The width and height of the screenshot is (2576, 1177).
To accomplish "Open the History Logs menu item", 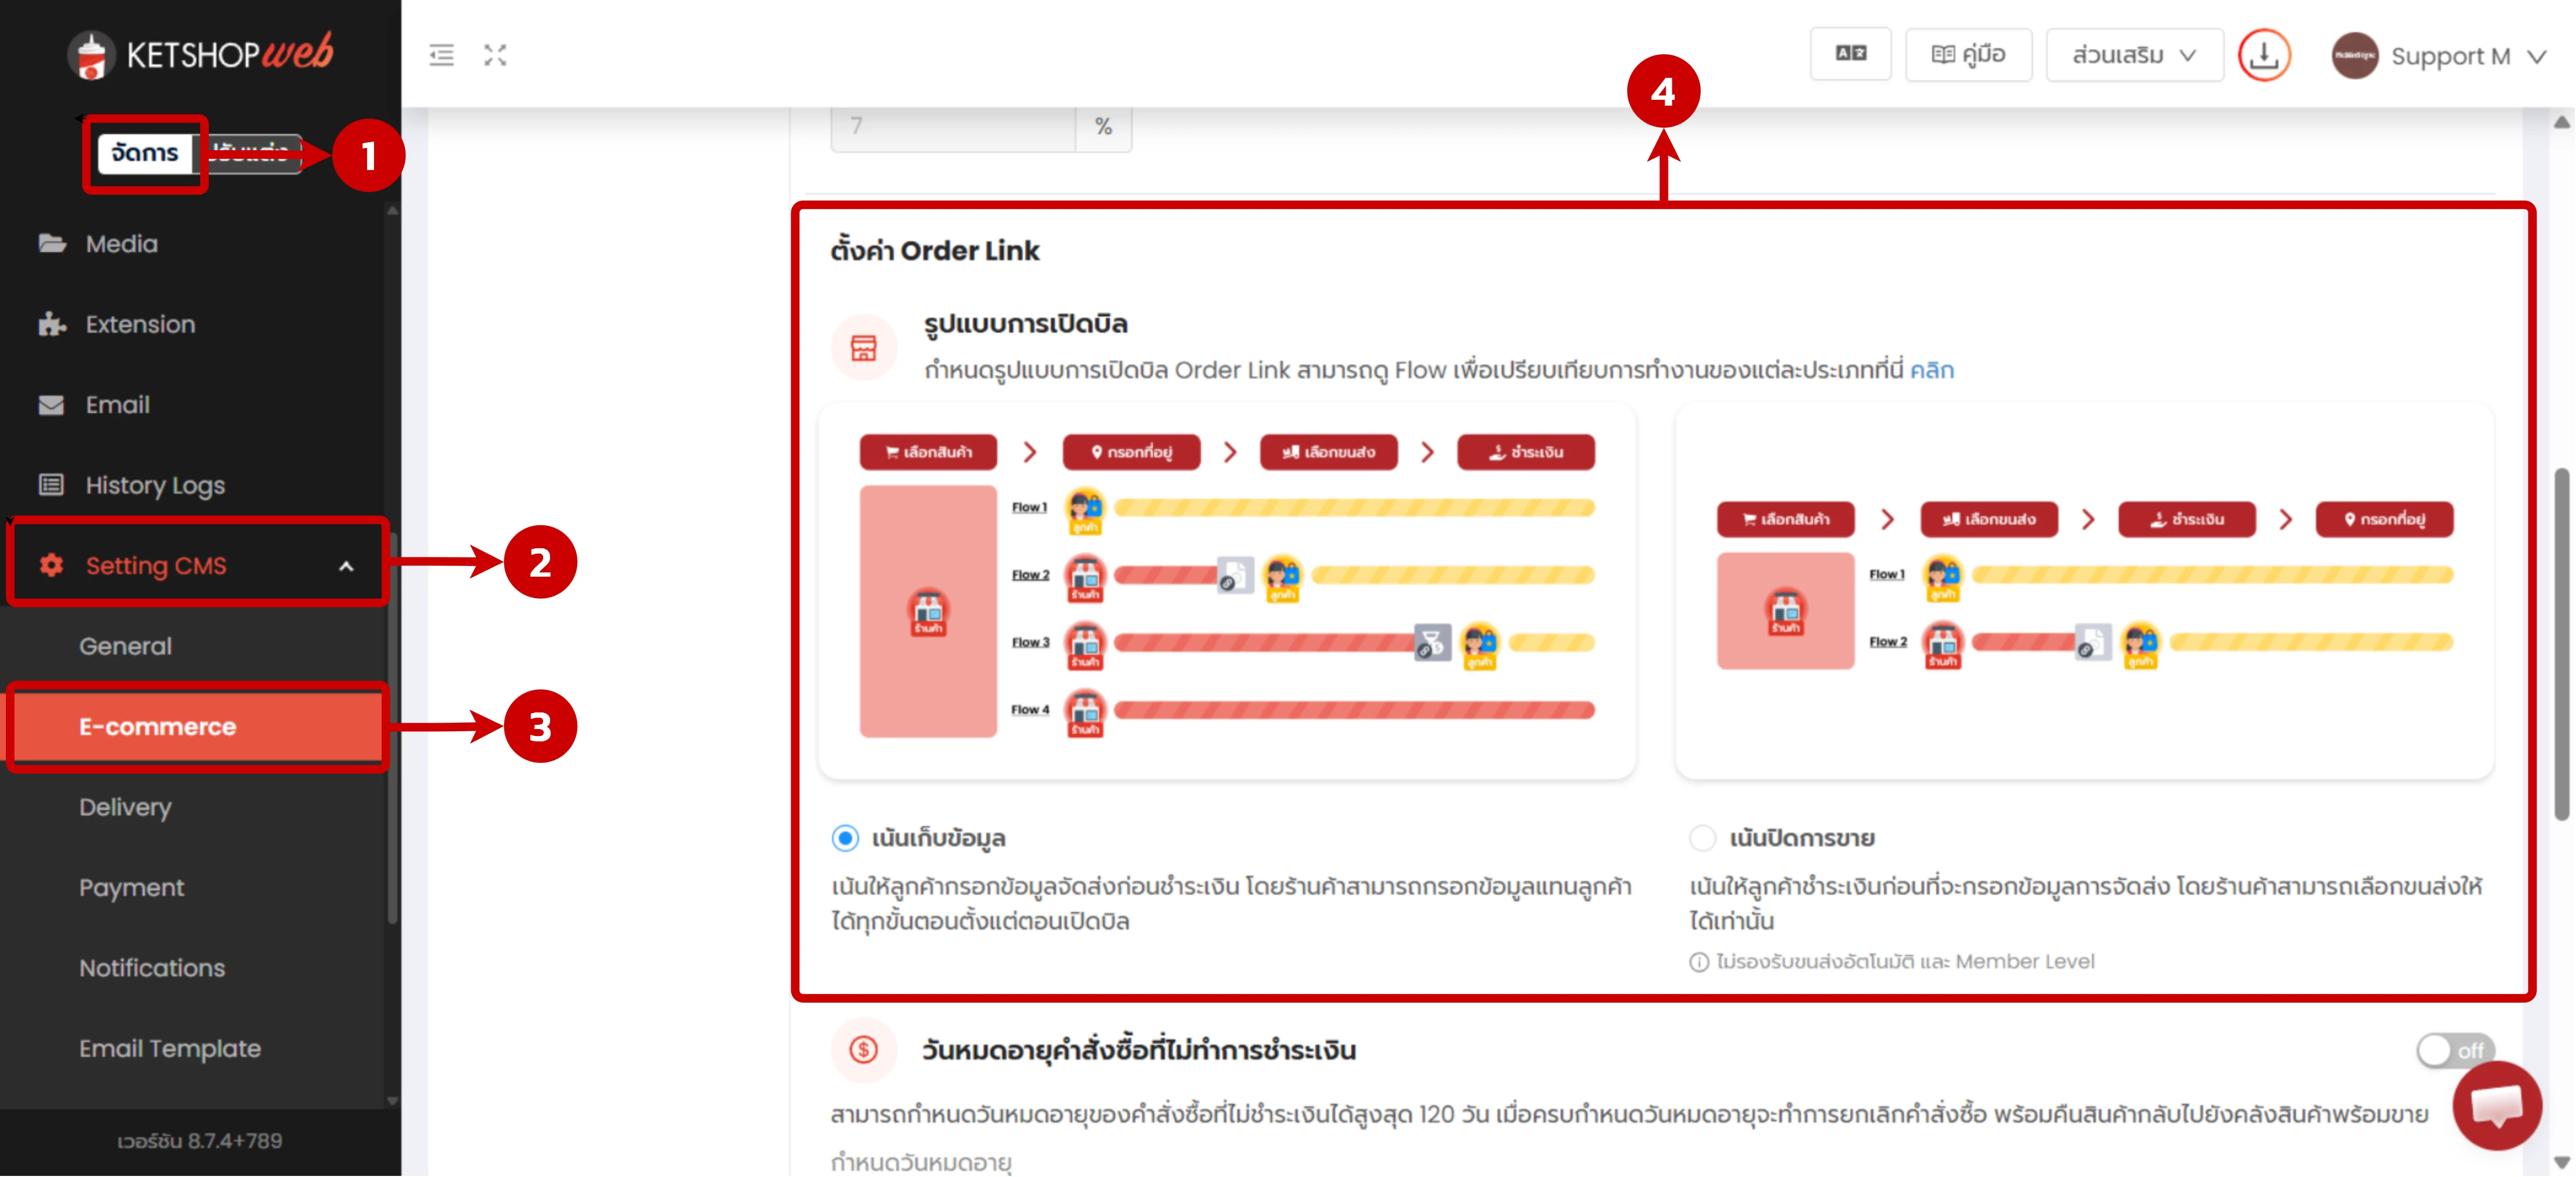I will click(155, 485).
